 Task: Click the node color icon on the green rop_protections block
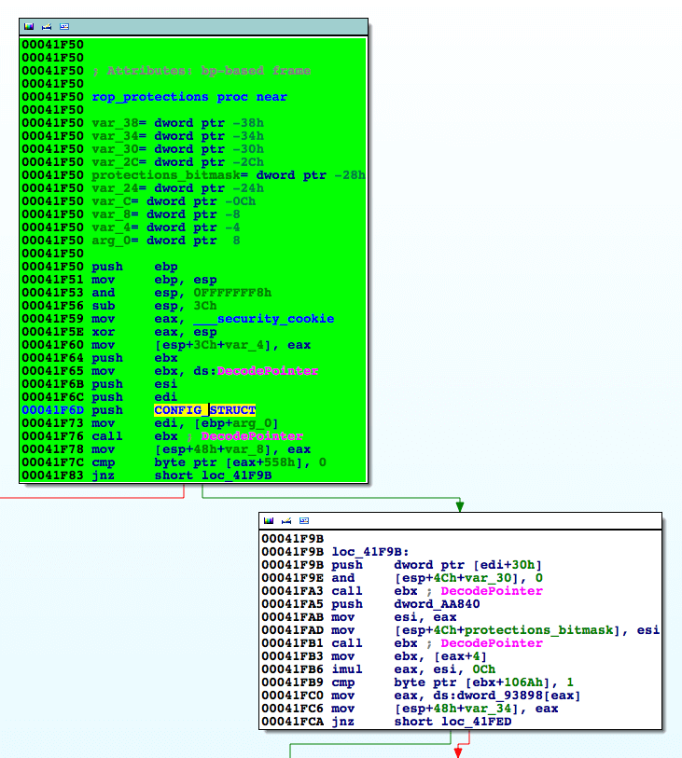coord(29,26)
